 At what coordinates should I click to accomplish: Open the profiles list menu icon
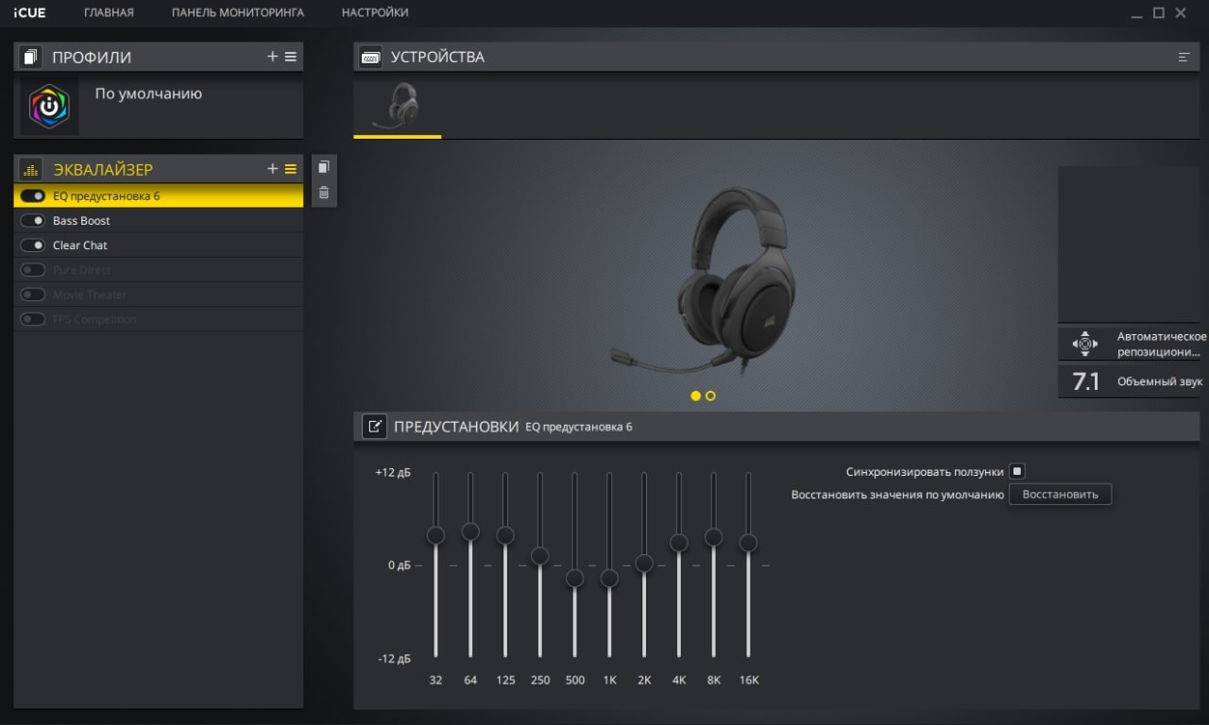tap(291, 57)
